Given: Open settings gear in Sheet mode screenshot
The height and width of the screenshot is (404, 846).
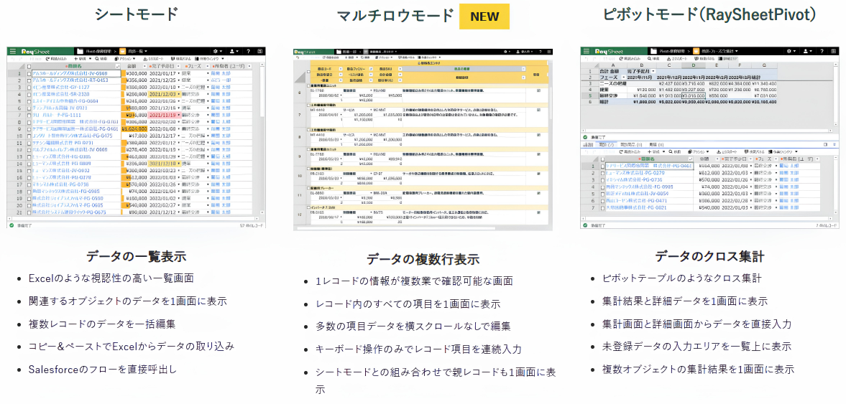Looking at the screenshot, I should click(216, 51).
